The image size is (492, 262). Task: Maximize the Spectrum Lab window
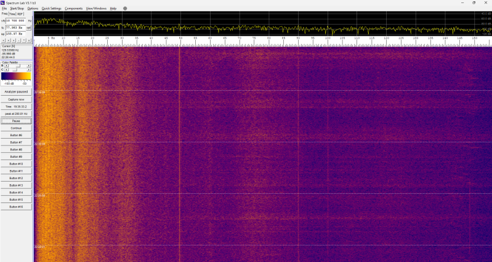pos(474,2)
